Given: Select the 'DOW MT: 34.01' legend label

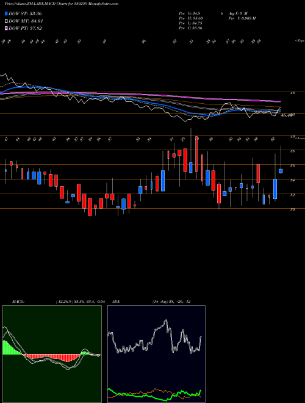Looking at the screenshot, I should tap(26, 21).
